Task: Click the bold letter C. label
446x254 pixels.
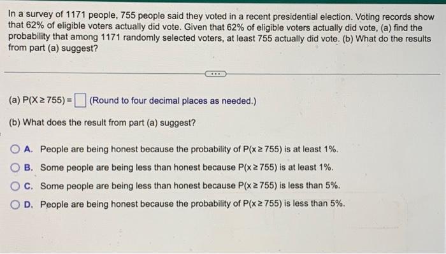Action: click(x=29, y=186)
